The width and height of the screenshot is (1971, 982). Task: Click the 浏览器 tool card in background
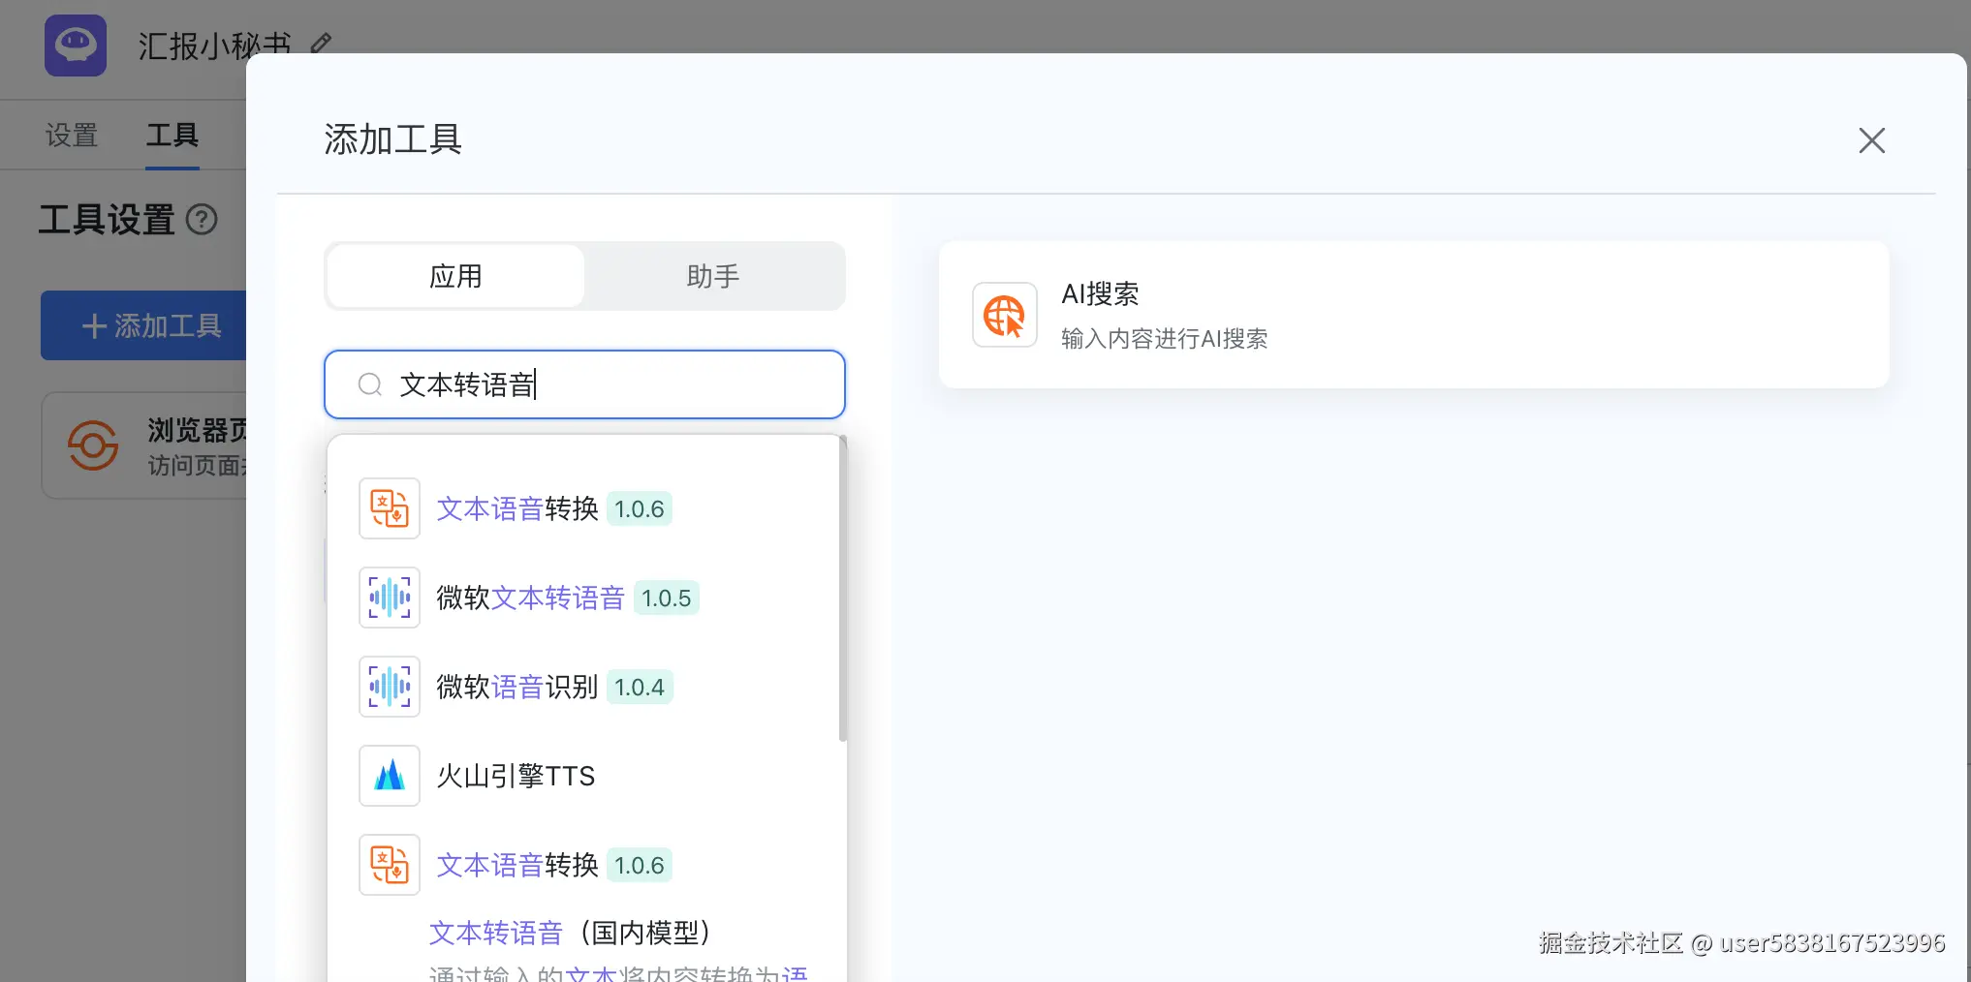click(143, 445)
